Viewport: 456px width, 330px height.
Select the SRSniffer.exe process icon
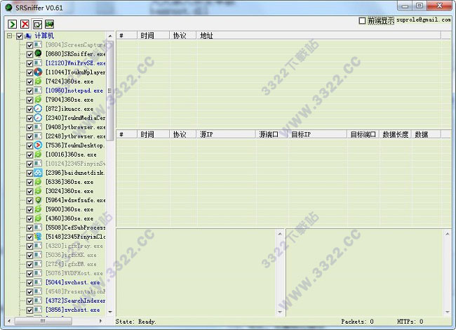pos(38,53)
